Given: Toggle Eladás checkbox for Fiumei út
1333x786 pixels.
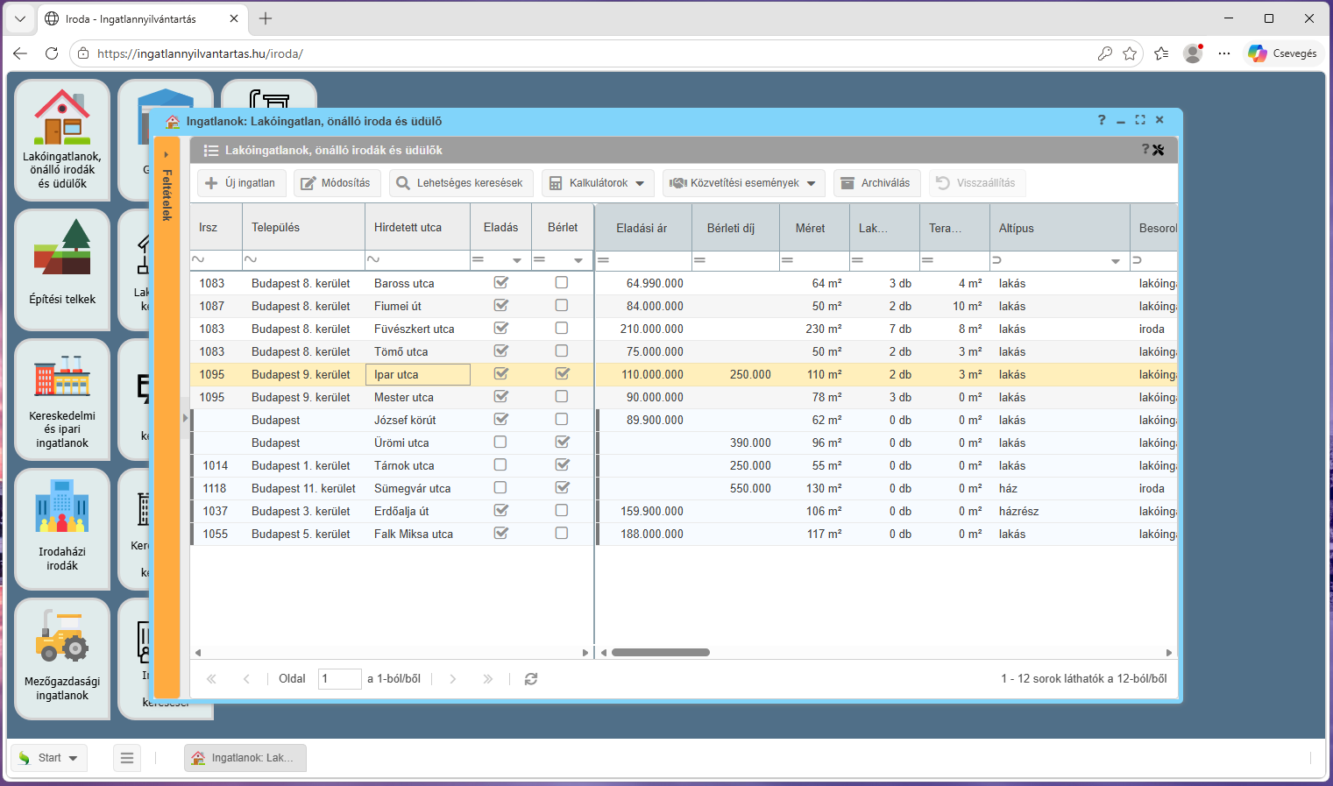Looking at the screenshot, I should pyautogui.click(x=501, y=306).
